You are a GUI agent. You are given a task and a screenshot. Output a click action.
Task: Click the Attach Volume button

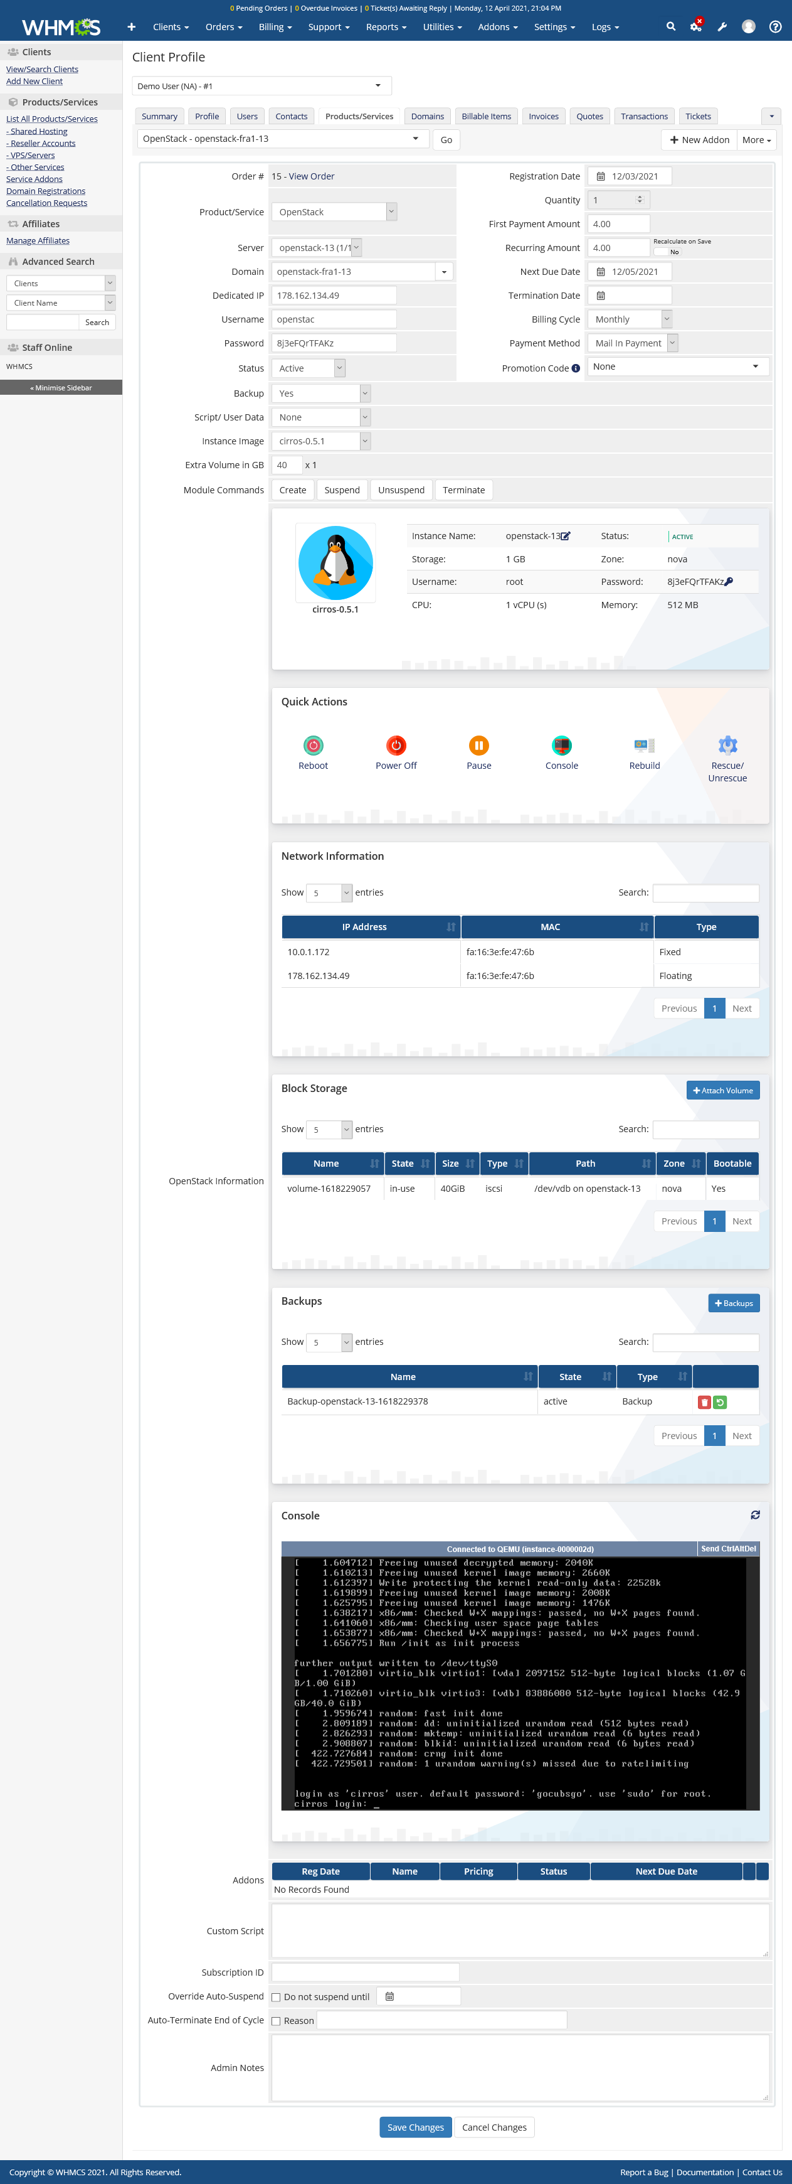point(722,1090)
